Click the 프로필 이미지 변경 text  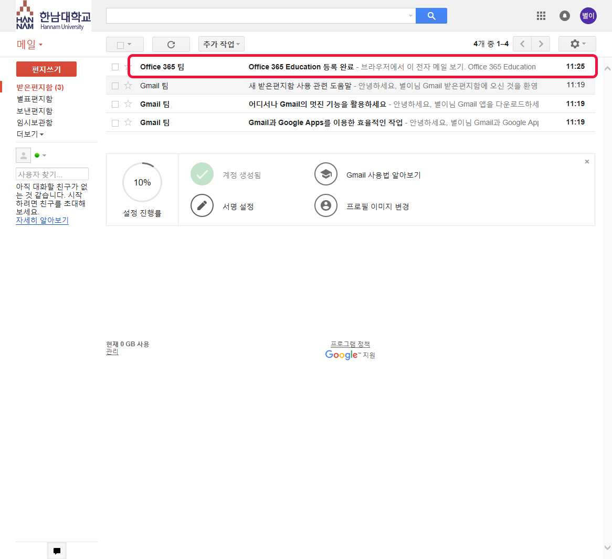(x=377, y=206)
